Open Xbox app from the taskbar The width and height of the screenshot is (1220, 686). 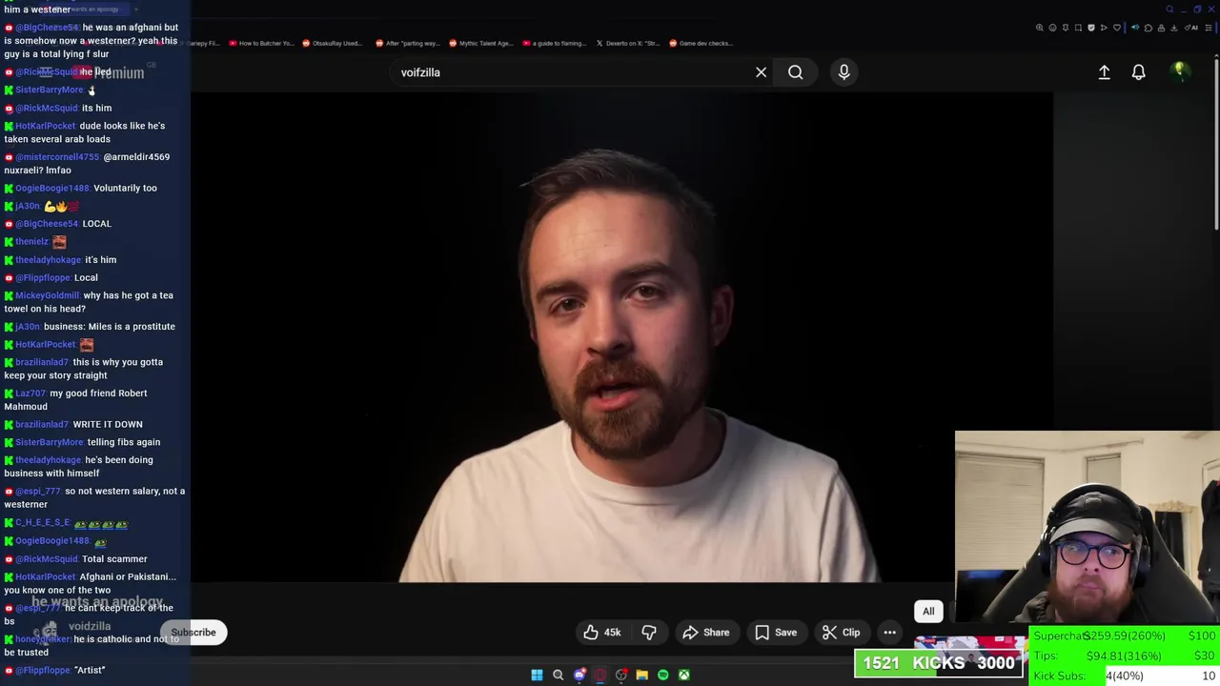point(683,676)
